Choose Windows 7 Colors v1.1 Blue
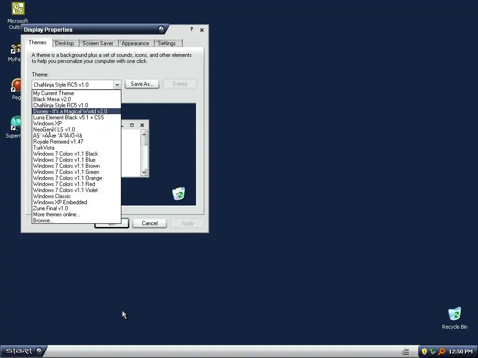 click(x=77, y=160)
